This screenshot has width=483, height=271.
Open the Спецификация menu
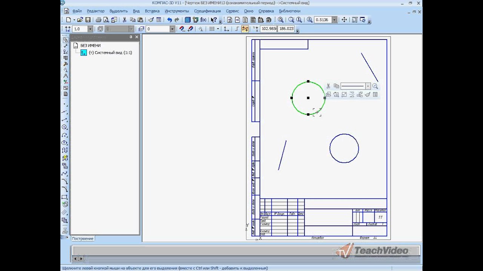[207, 11]
